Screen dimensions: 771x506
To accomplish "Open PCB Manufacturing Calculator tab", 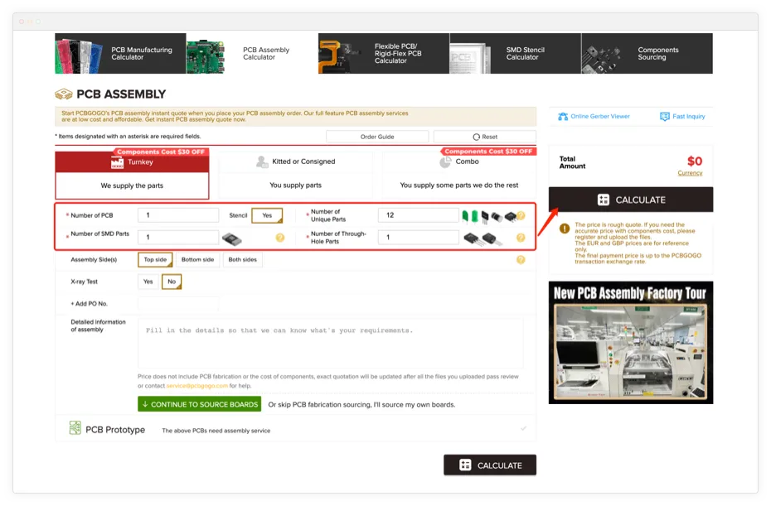I will (120, 54).
